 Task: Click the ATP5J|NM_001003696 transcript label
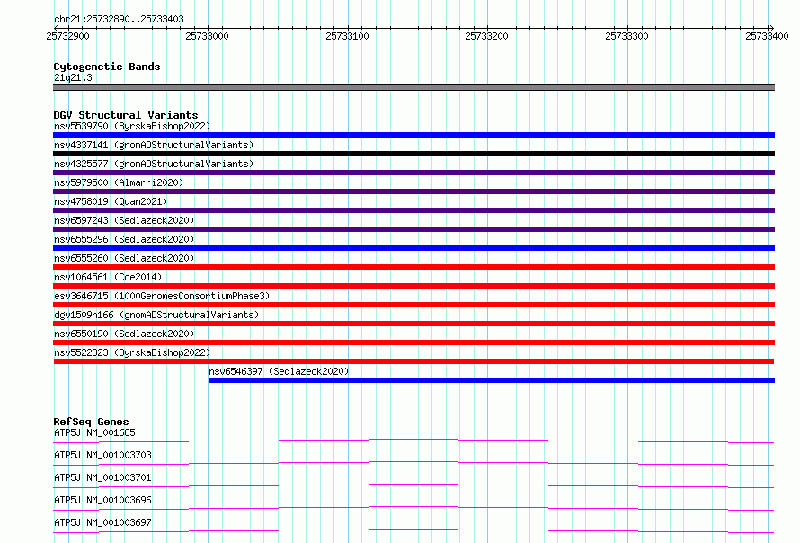click(102, 500)
